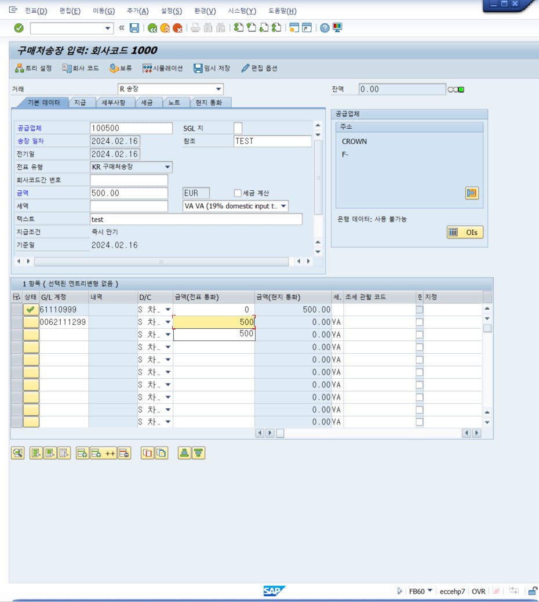Click the First page icon
Viewport: 539px width, 602px height.
[x=239, y=28]
